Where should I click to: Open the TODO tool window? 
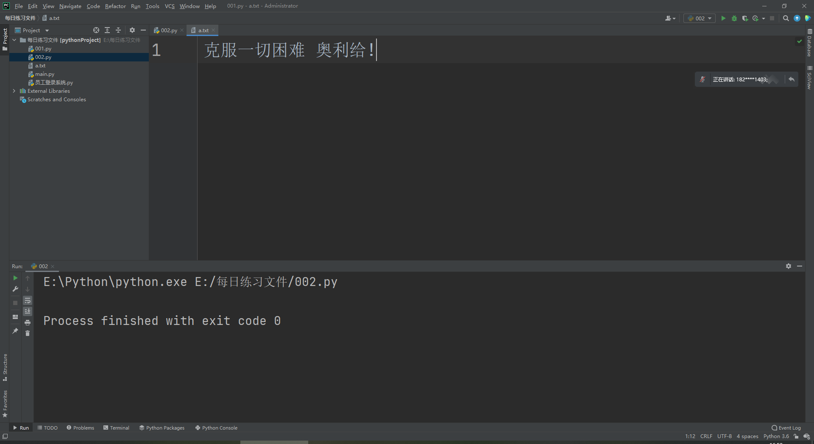click(x=47, y=428)
